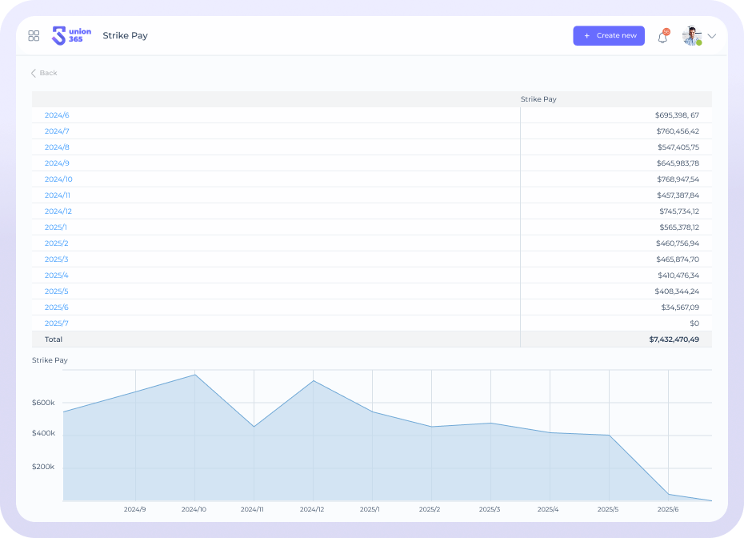Click the plus icon in Create new
The width and height of the screenshot is (744, 538).
(587, 36)
